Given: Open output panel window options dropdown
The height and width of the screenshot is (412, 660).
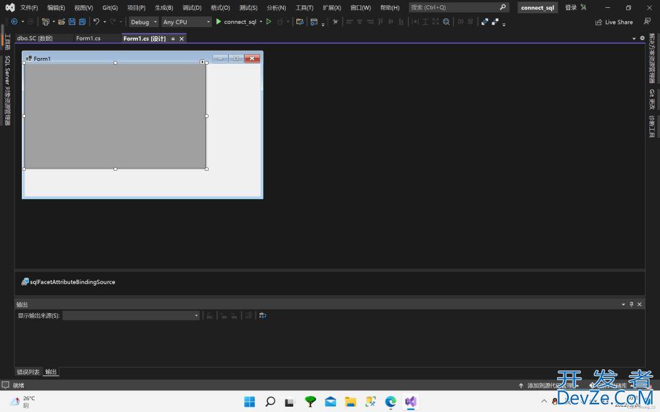Looking at the screenshot, I should 624,304.
